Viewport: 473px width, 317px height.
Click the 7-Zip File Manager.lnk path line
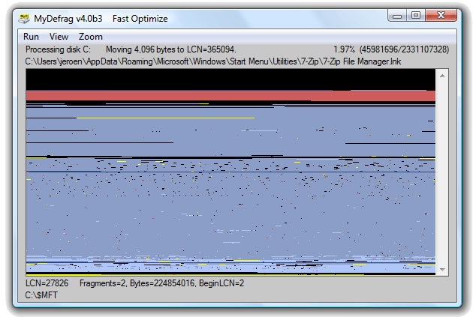[213, 61]
